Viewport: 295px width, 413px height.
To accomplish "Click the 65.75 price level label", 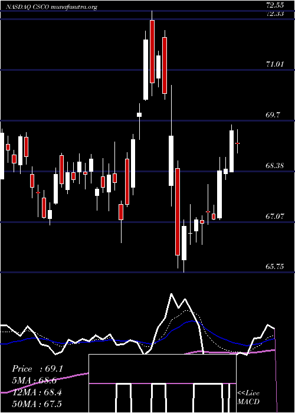I will (x=275, y=266).
